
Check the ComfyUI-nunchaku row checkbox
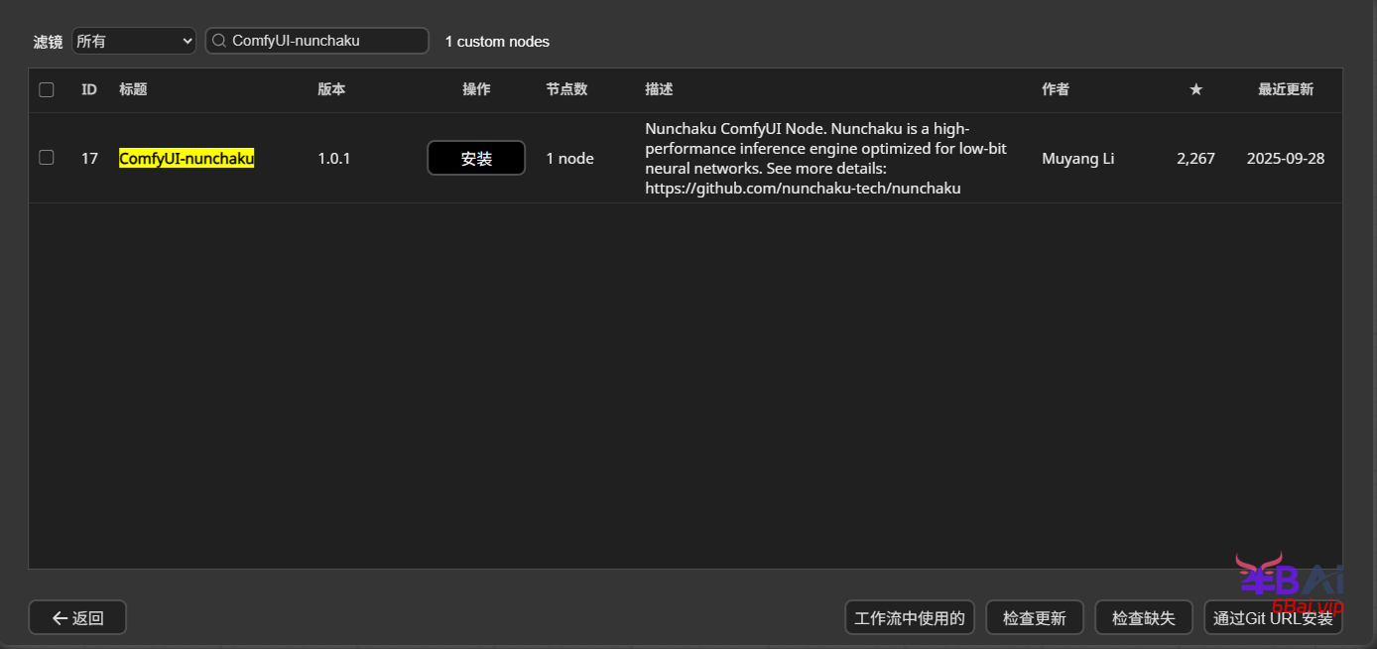47,158
